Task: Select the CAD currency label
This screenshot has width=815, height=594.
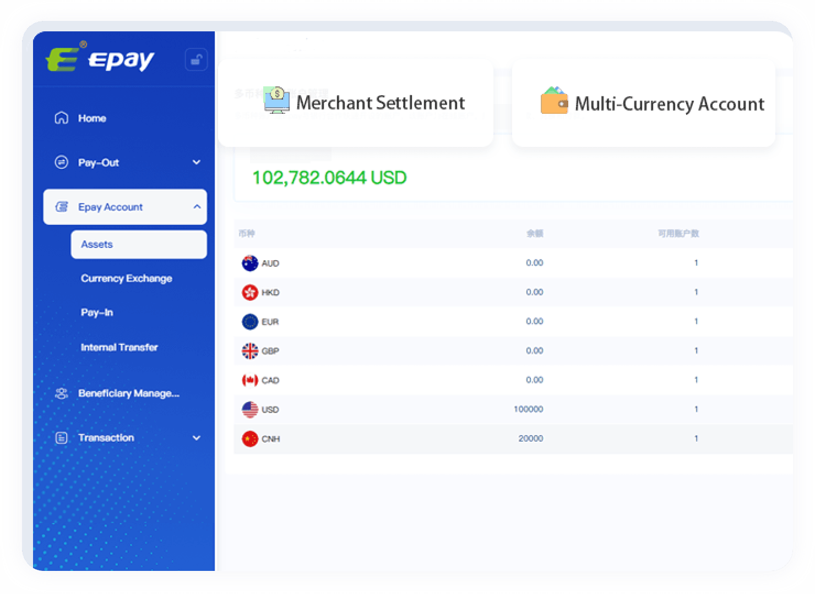Action: tap(270, 381)
